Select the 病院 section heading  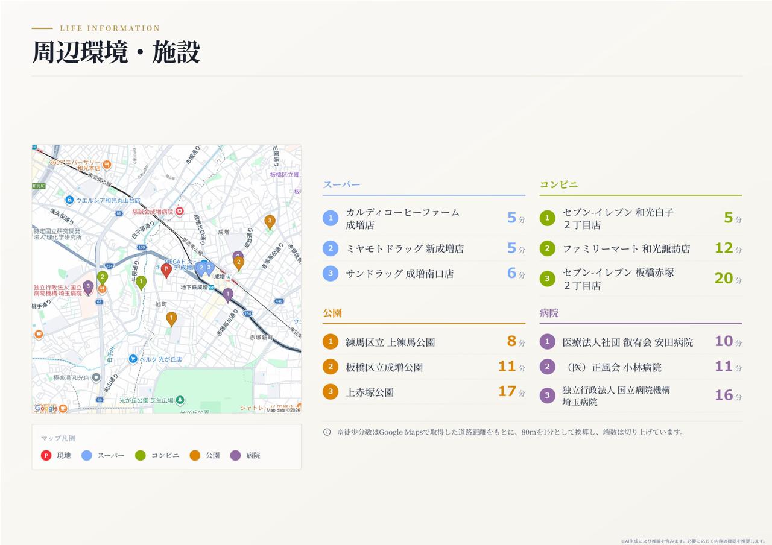click(x=549, y=313)
